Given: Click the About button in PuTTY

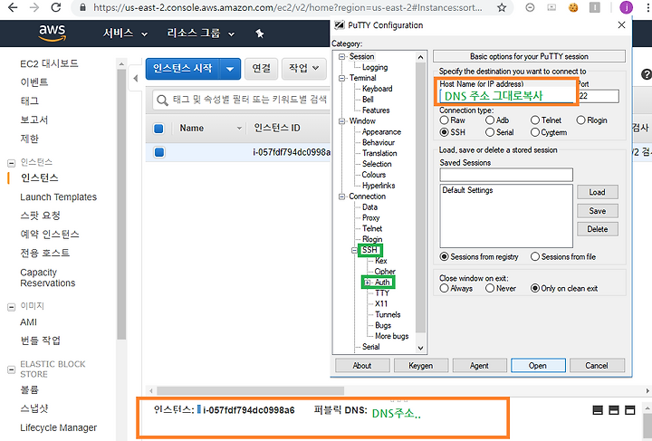Looking at the screenshot, I should pos(362,365).
